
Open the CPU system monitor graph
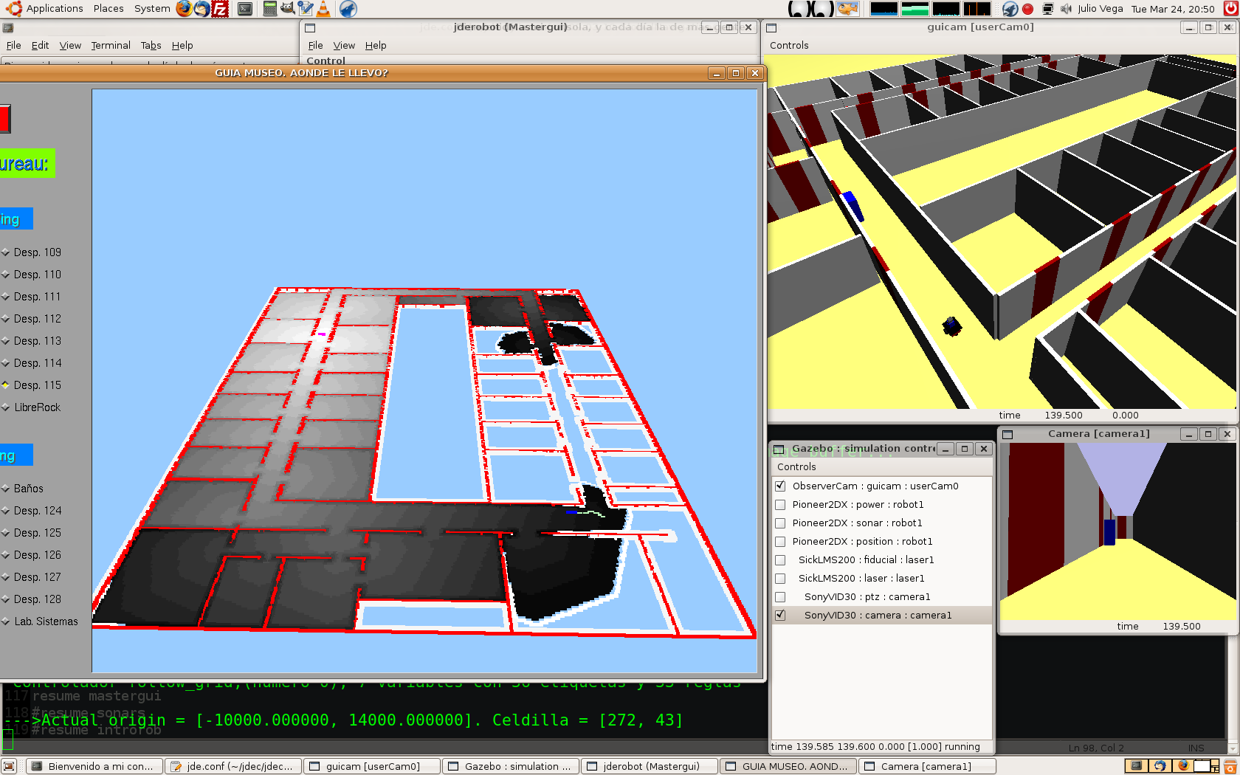[883, 9]
